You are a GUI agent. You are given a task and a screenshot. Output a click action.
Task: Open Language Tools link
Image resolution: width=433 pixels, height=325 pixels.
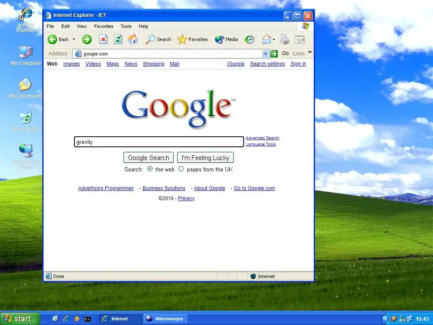coord(260,144)
